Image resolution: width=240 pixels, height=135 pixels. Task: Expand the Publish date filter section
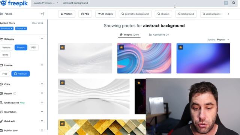click(x=42, y=130)
